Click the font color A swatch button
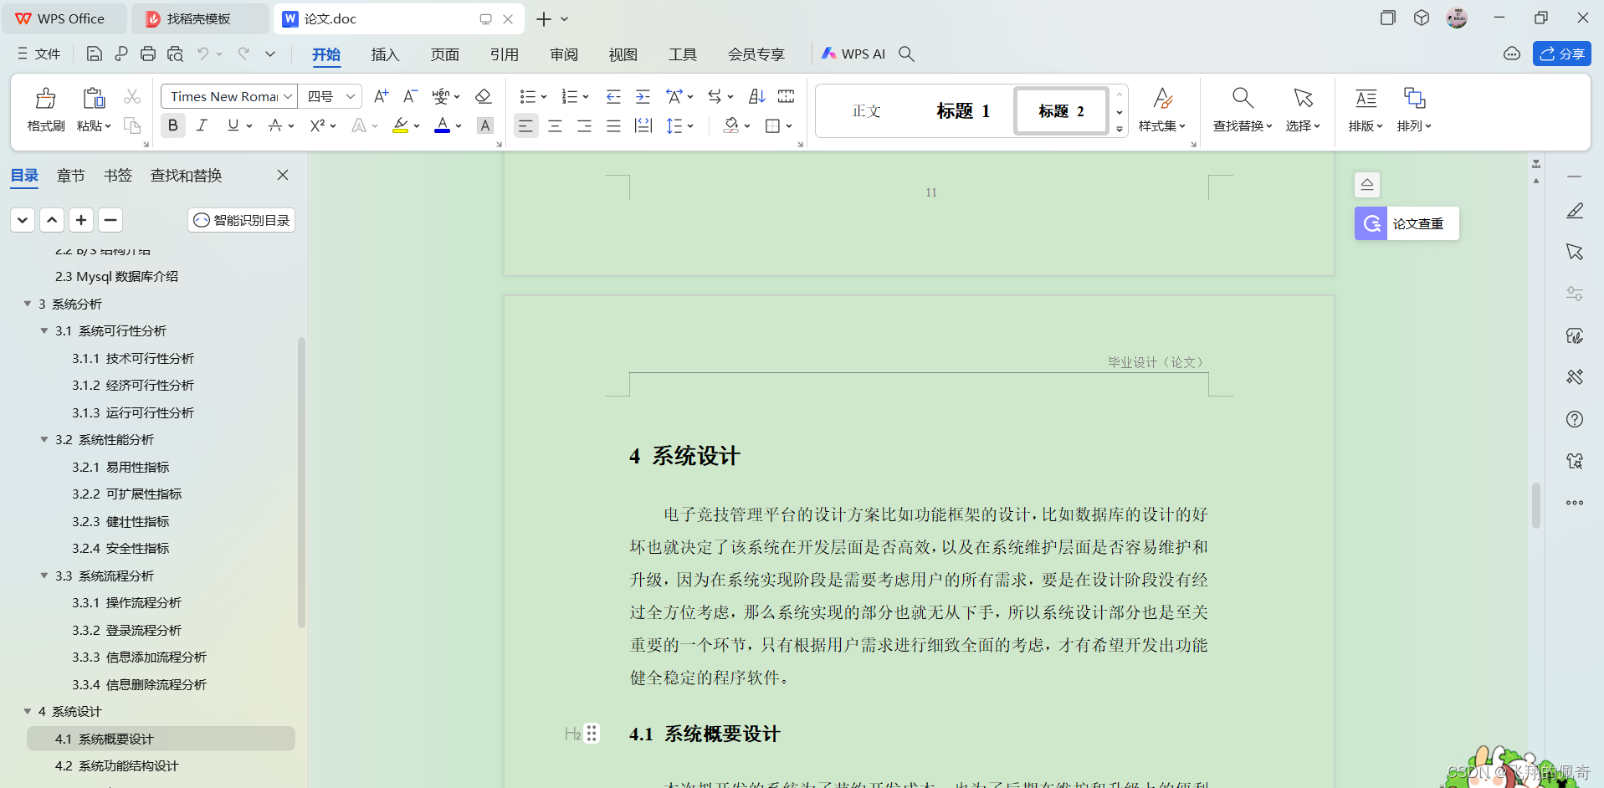The image size is (1604, 788). click(443, 125)
